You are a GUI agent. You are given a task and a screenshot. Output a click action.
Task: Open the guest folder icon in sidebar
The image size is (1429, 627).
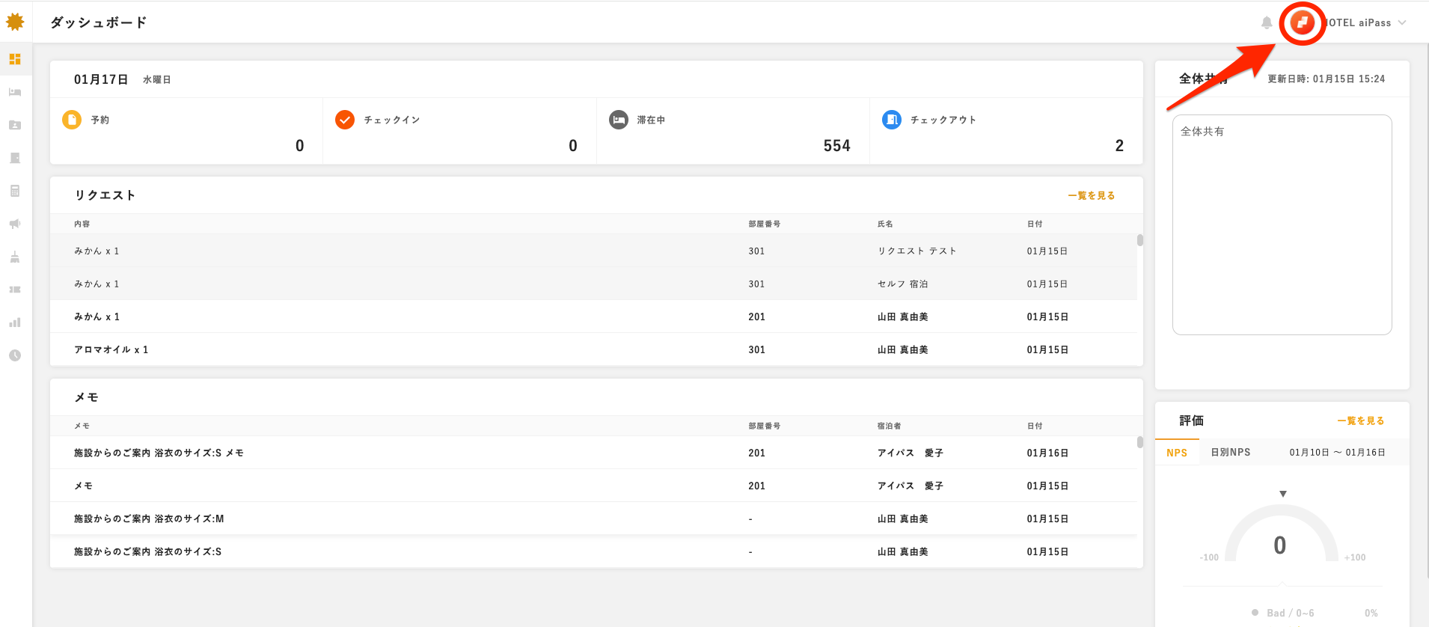(x=15, y=125)
